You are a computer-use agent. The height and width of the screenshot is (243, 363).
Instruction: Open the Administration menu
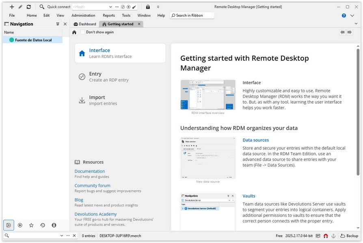[83, 15]
